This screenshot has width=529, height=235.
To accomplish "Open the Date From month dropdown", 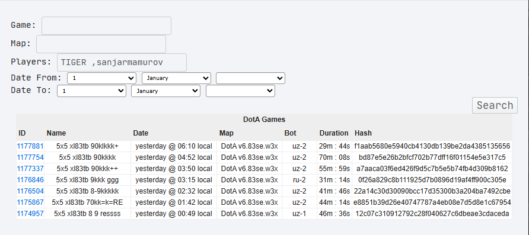I will tap(177, 78).
